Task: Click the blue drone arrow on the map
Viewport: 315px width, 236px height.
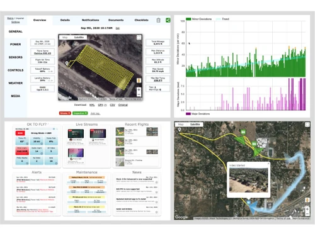Action: click(254, 207)
